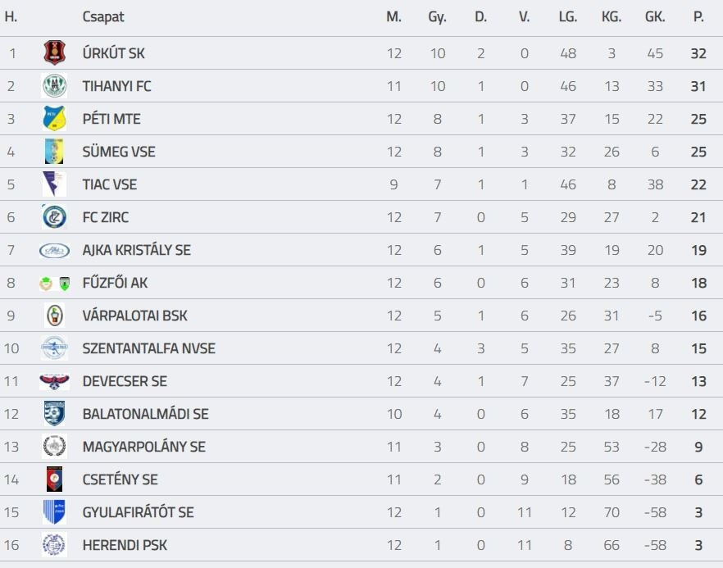Click Úrkút SK's 32 points value
The width and height of the screenshot is (723, 568).
(x=698, y=53)
